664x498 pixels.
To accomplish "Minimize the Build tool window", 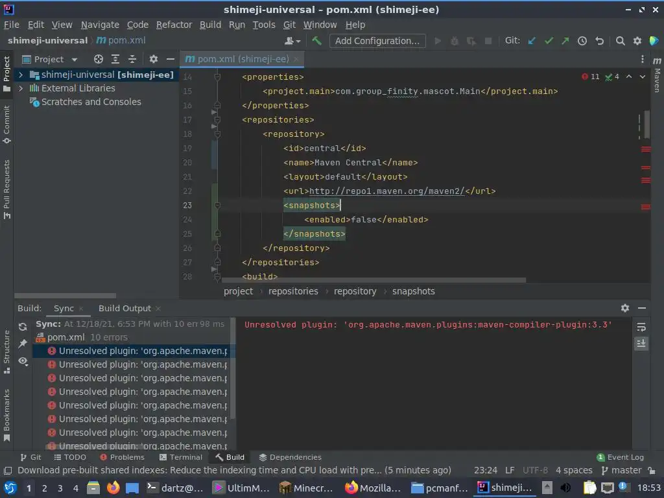I will (642, 308).
